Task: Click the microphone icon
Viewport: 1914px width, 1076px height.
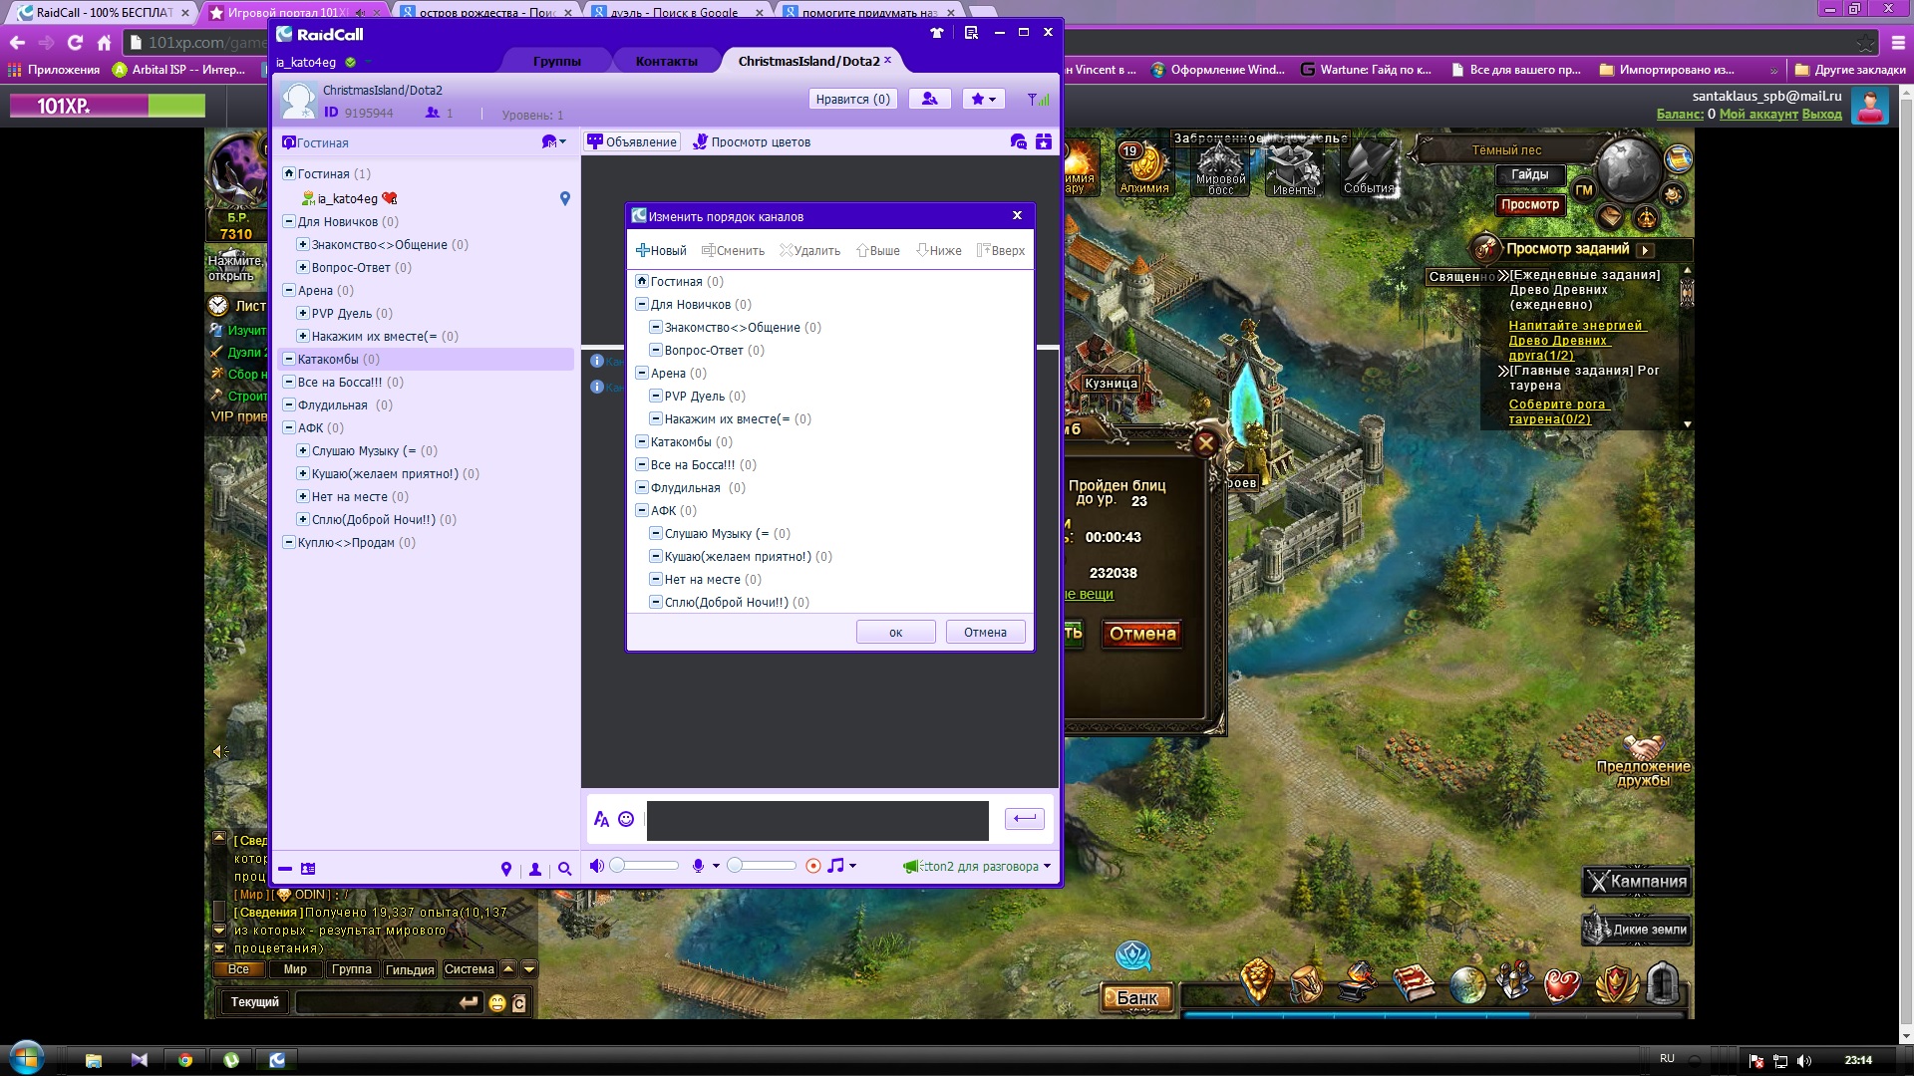Action: [699, 866]
